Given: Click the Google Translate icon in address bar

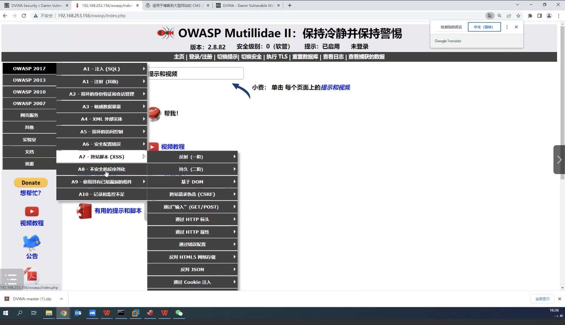Looking at the screenshot, I should click(490, 16).
